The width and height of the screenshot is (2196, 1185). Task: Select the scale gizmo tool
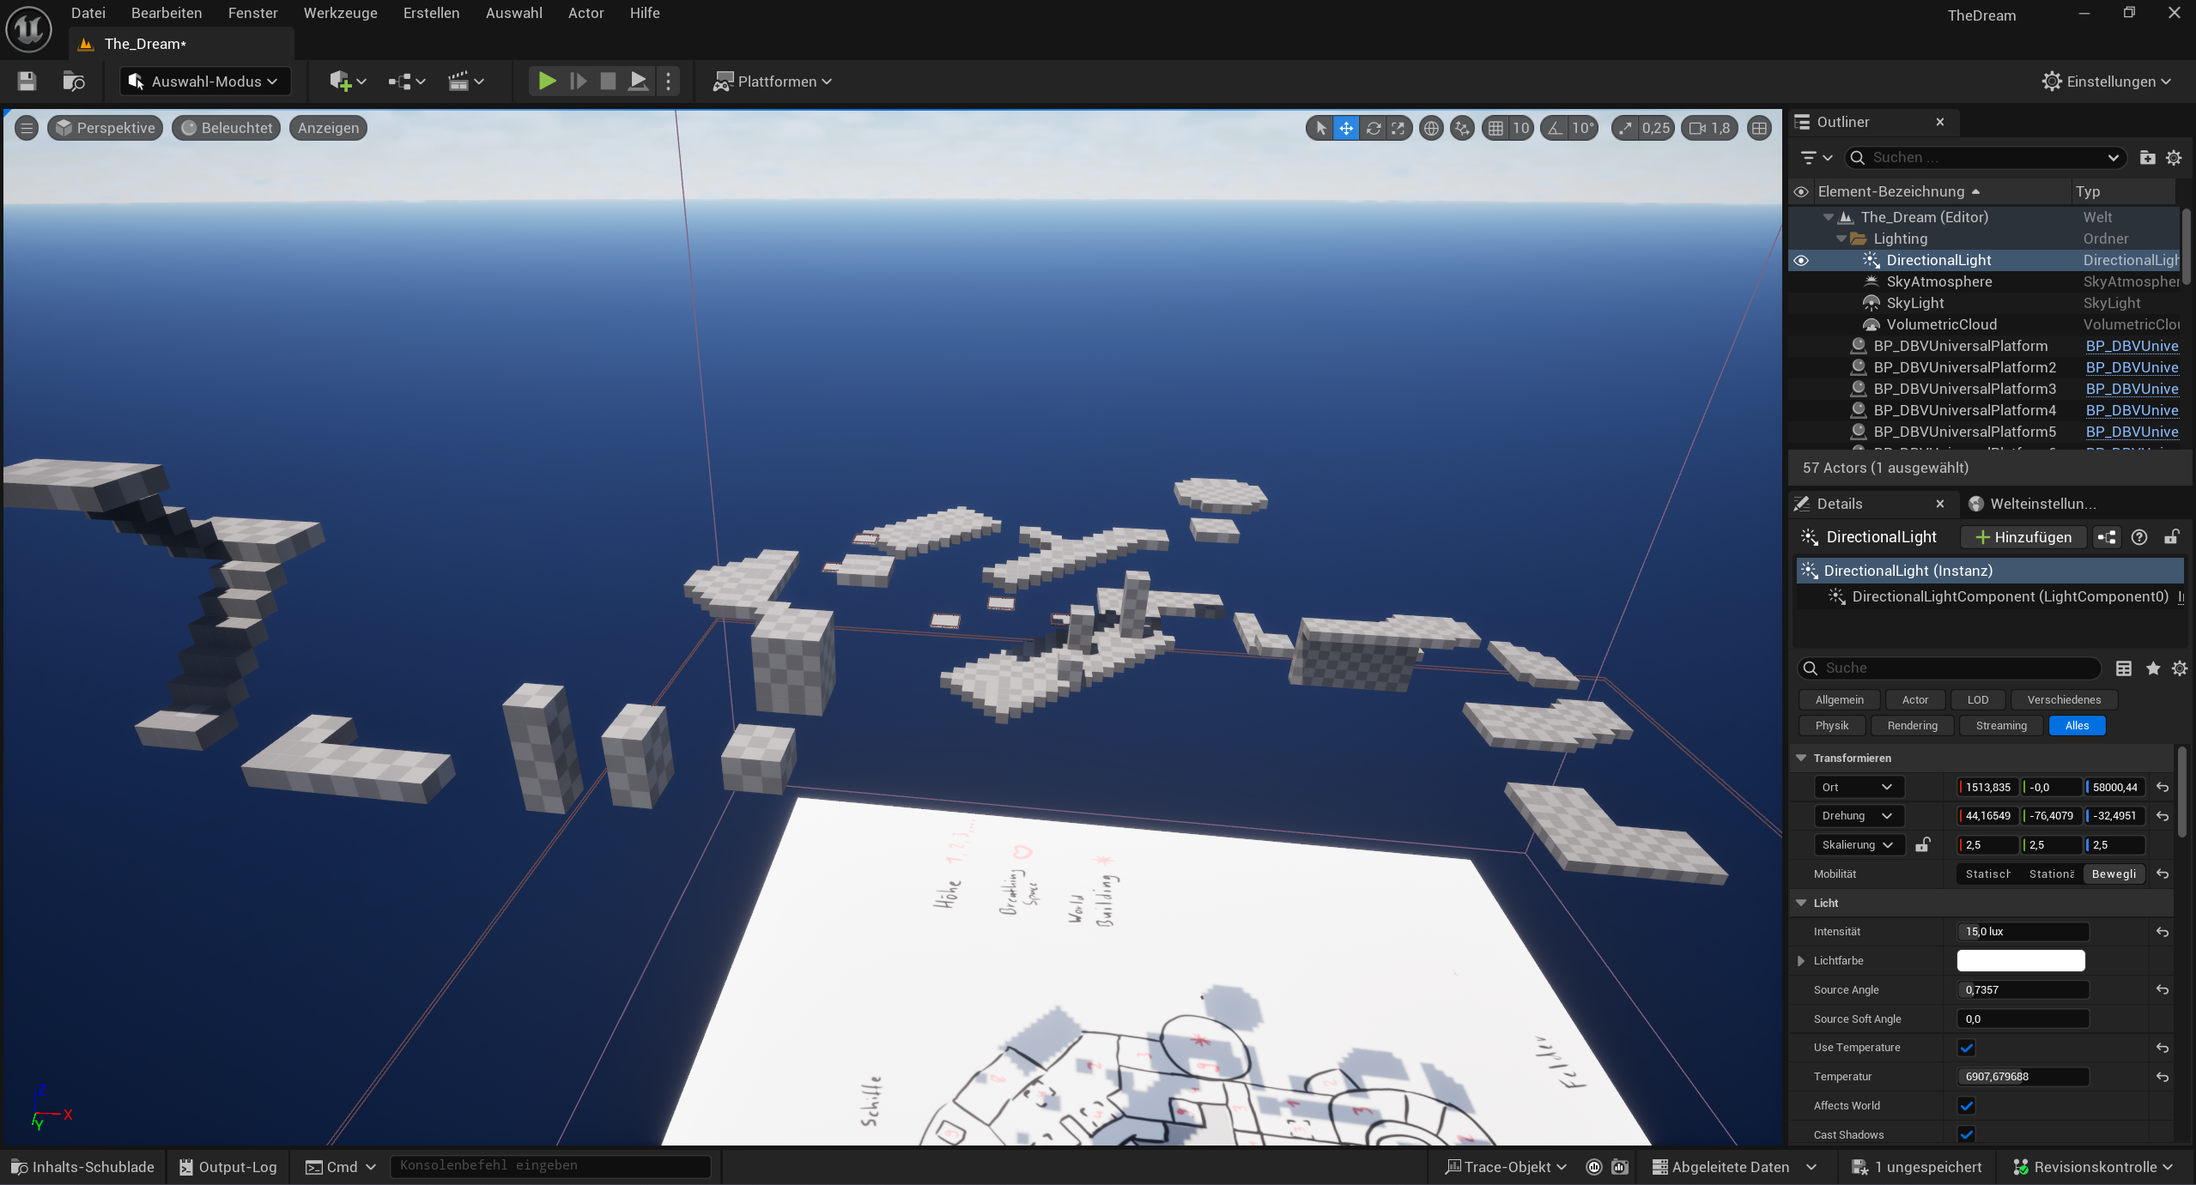pos(1398,128)
